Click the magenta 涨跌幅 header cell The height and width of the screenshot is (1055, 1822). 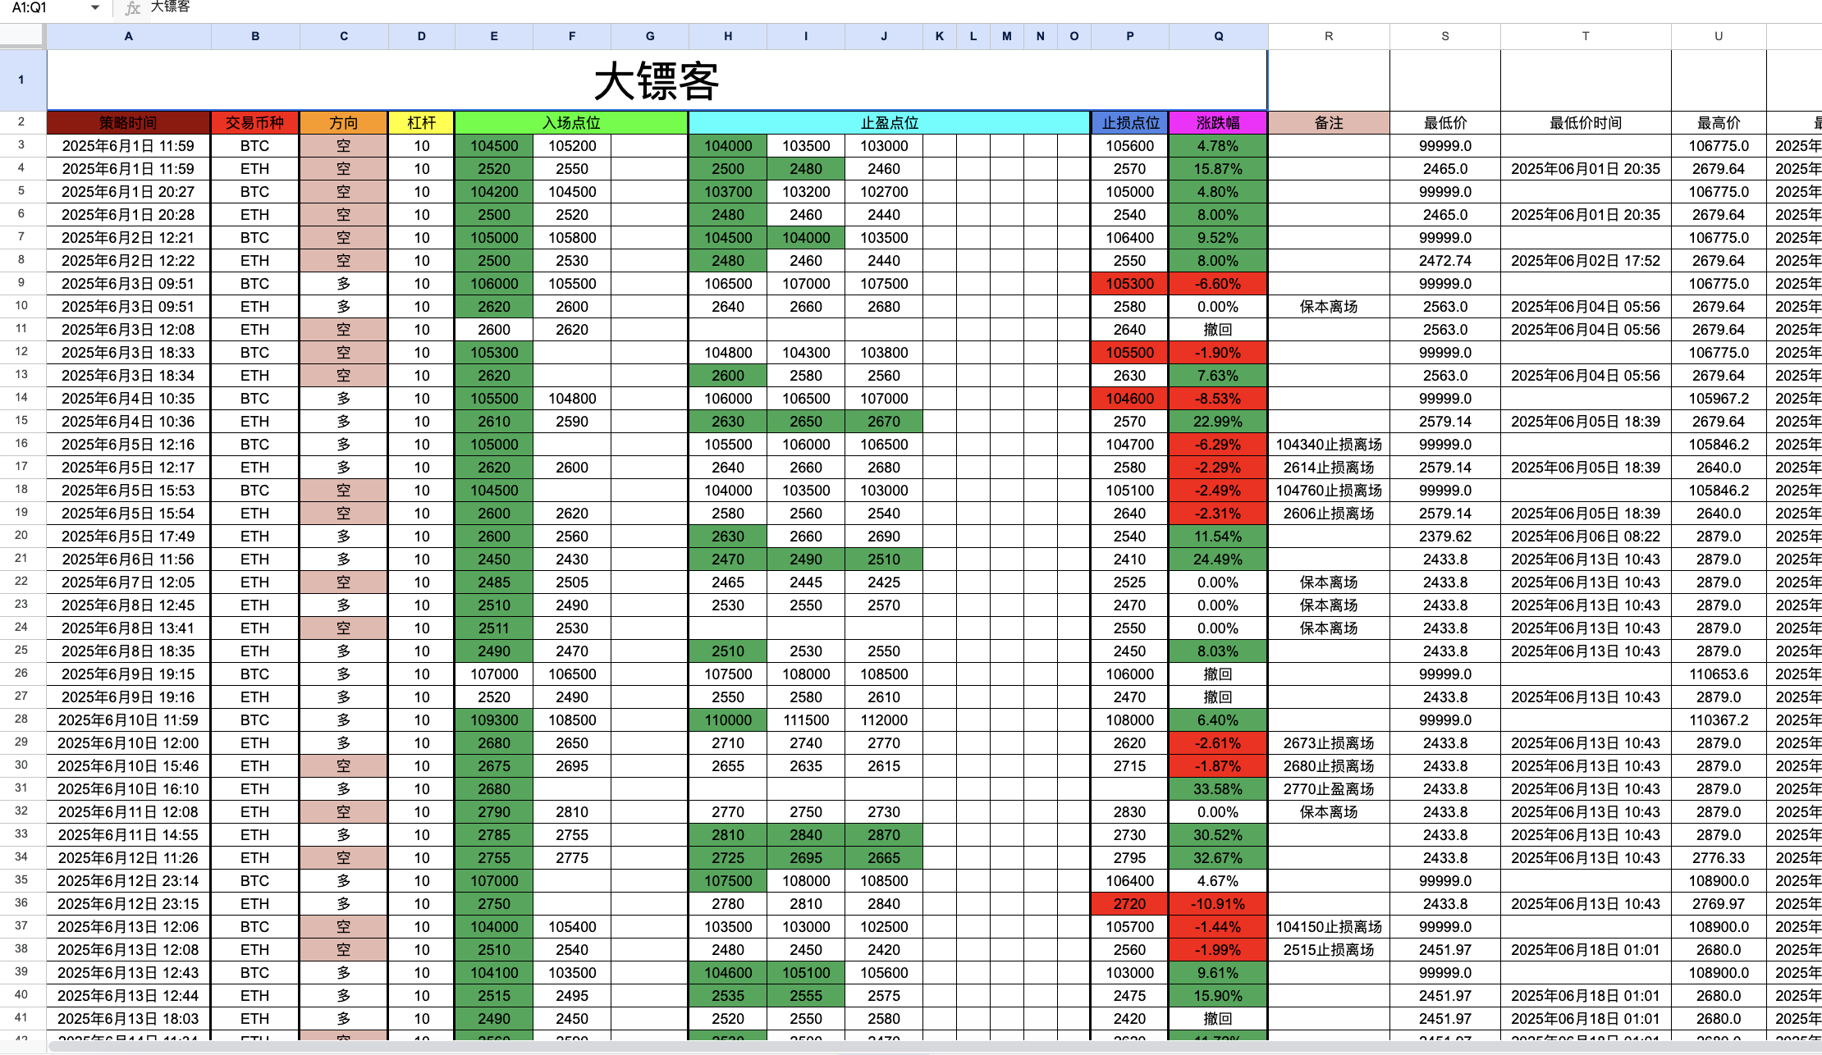pos(1218,123)
